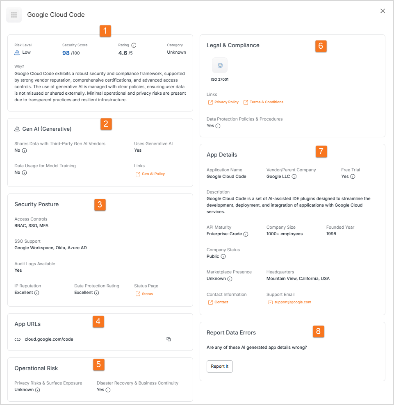Click info icon beside Company Status Public
This screenshot has width=394, height=405.
pos(223,257)
